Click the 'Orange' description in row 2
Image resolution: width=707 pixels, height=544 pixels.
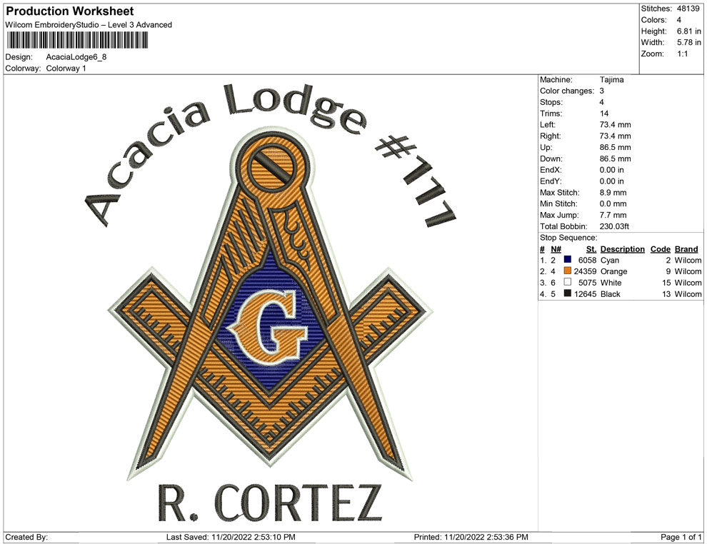coord(613,271)
